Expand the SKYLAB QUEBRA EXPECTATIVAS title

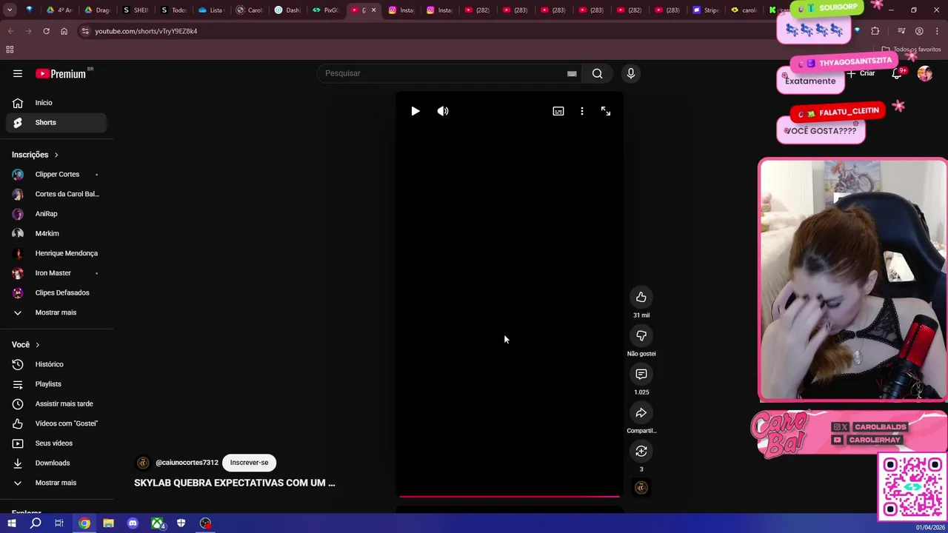pyautogui.click(x=234, y=483)
